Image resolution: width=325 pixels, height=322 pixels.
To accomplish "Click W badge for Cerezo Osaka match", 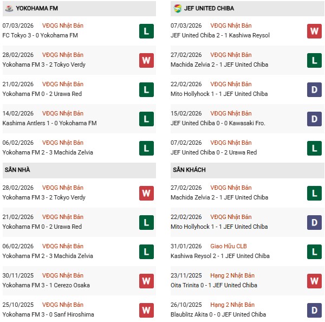I will coord(146,281).
